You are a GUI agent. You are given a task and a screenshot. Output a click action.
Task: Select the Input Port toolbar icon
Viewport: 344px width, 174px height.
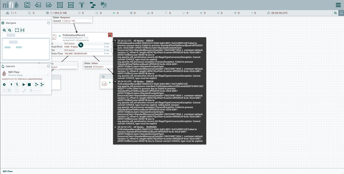(x=38, y=5)
